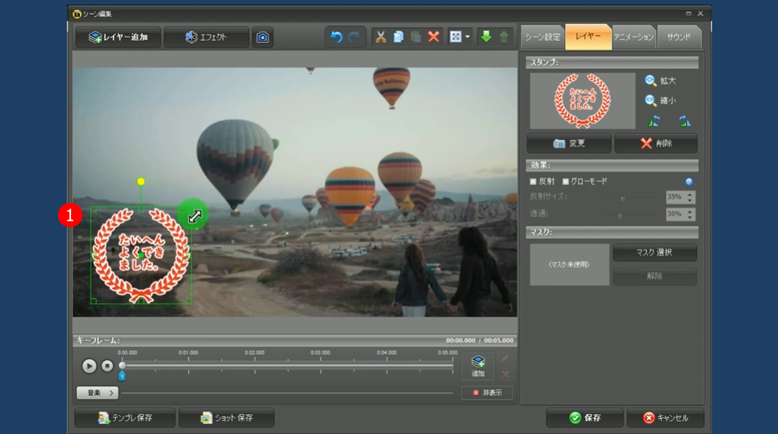The height and width of the screenshot is (434, 778).
Task: Move layer down with green arrow icon
Action: 486,37
